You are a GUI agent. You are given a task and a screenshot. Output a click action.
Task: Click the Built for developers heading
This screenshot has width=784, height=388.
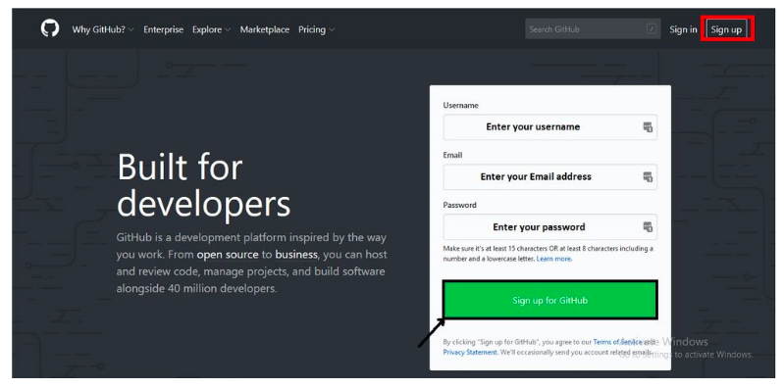203,186
